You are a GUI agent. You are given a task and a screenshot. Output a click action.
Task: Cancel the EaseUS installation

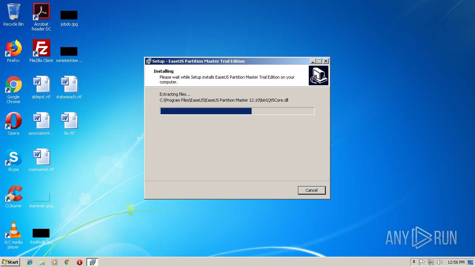coord(312,190)
